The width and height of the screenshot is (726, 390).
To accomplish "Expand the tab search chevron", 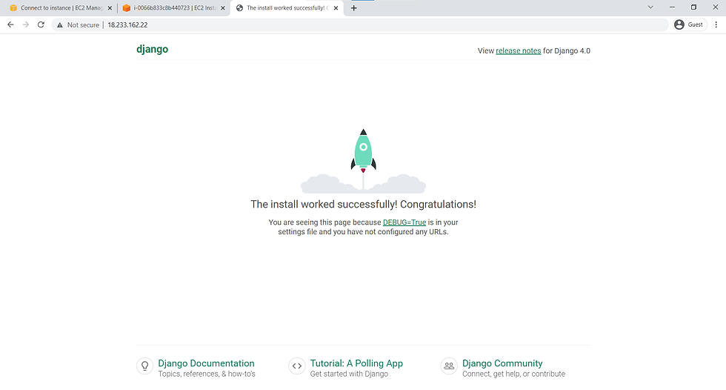I will tap(650, 7).
